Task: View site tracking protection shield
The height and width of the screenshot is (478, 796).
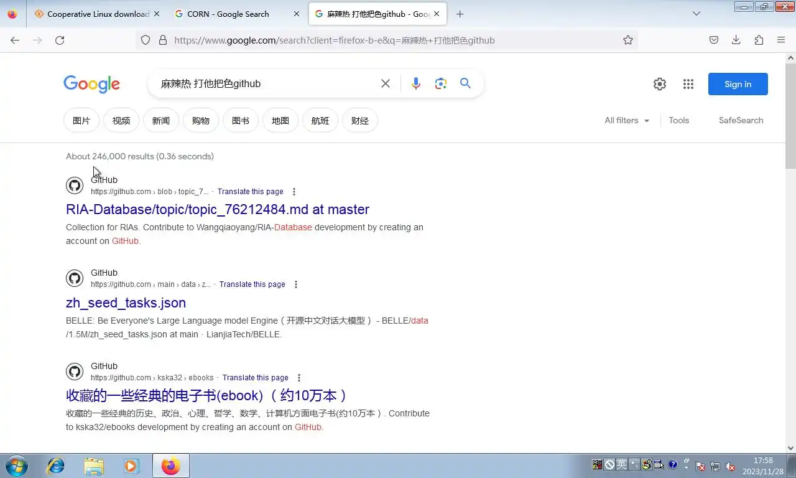Action: click(146, 40)
